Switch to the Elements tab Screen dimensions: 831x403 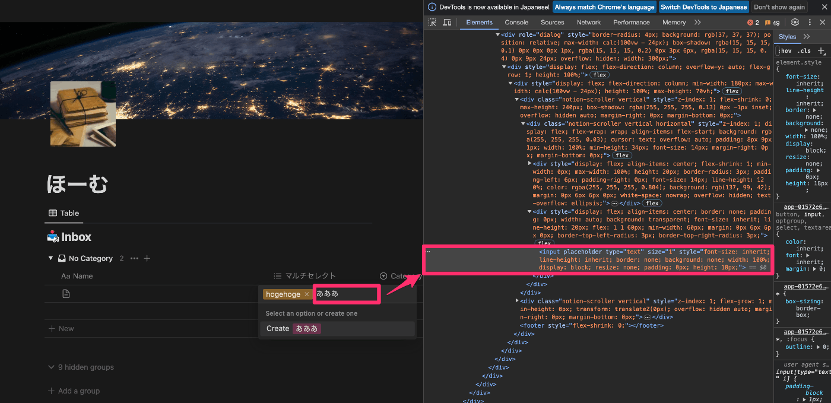pyautogui.click(x=479, y=23)
